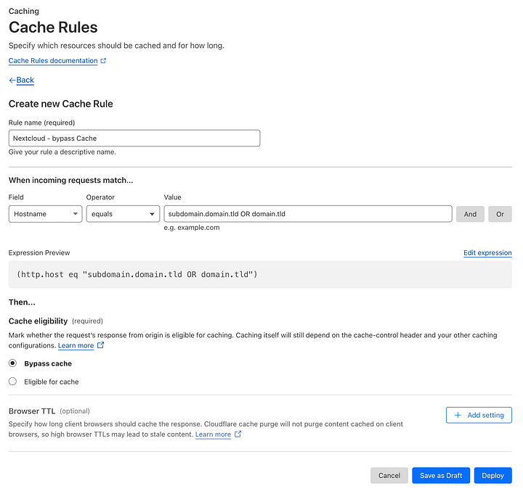This screenshot has height=491, width=523.
Task: Click external link icon after Browser TTL Learn more
Action: coord(238,434)
